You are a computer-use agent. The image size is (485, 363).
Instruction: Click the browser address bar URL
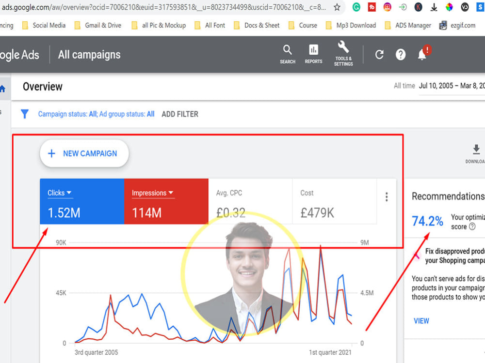[x=164, y=7]
